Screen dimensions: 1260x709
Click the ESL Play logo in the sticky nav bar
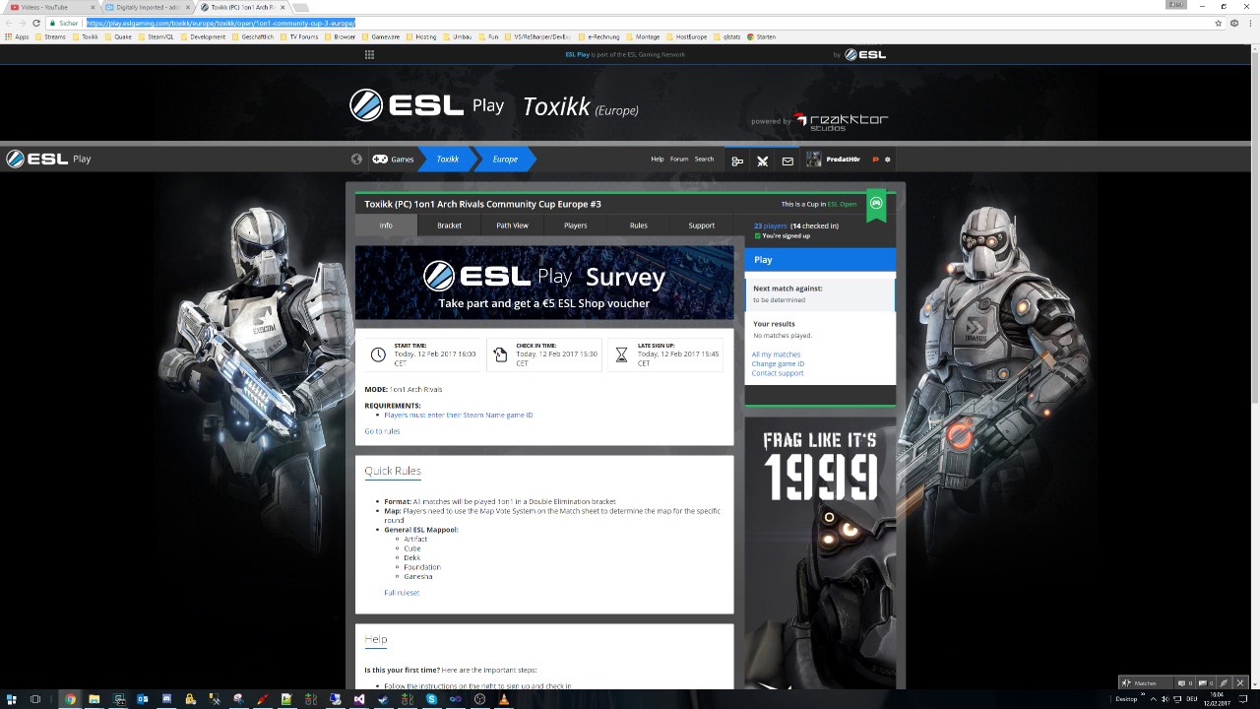49,159
